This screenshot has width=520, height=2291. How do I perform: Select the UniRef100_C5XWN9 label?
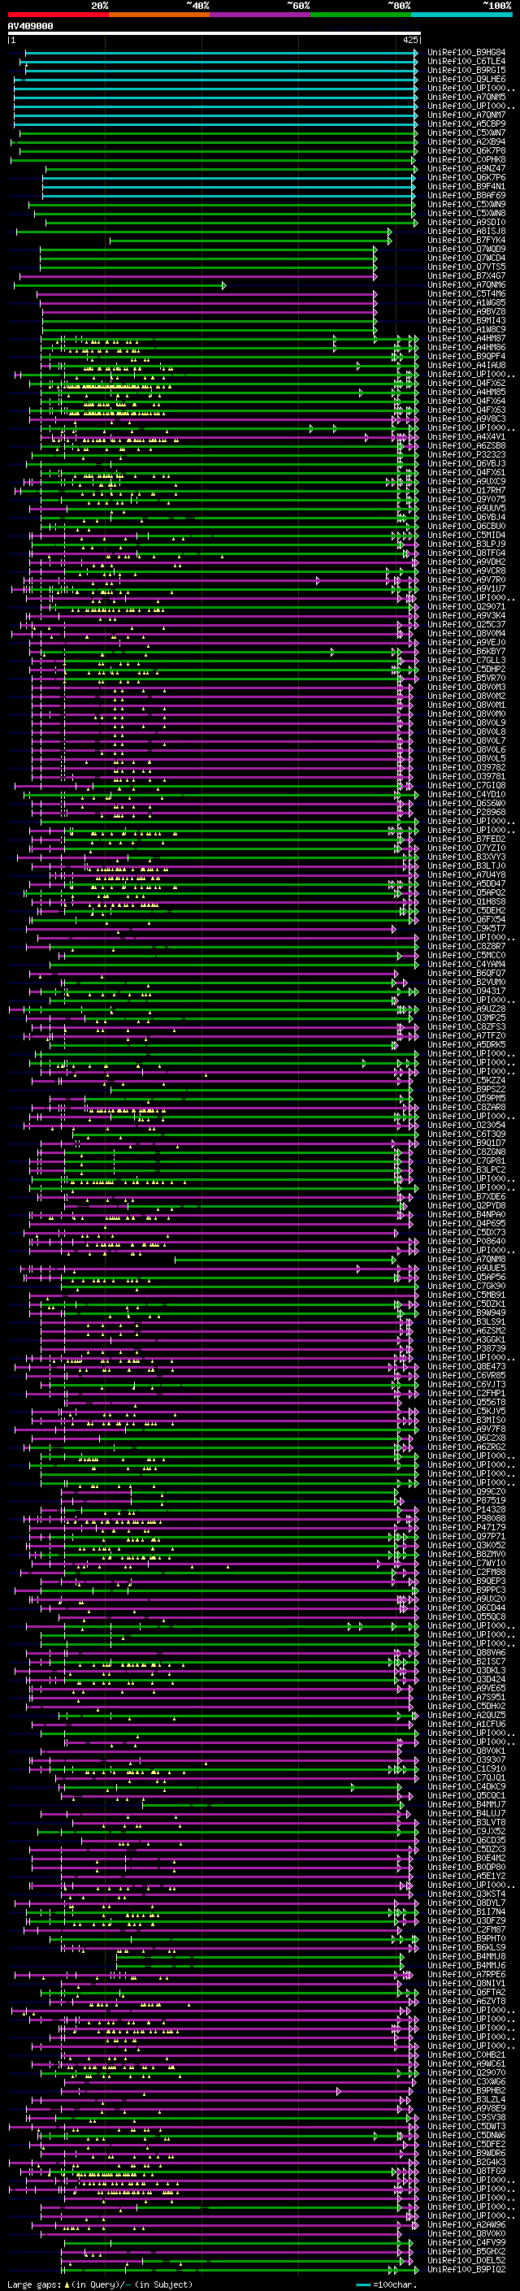click(x=466, y=204)
